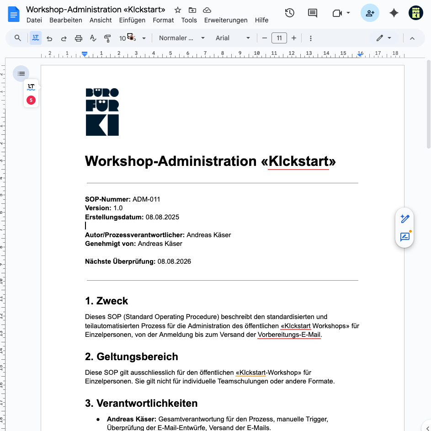Open the Bearbeiten menu
The image size is (431, 431).
point(66,21)
